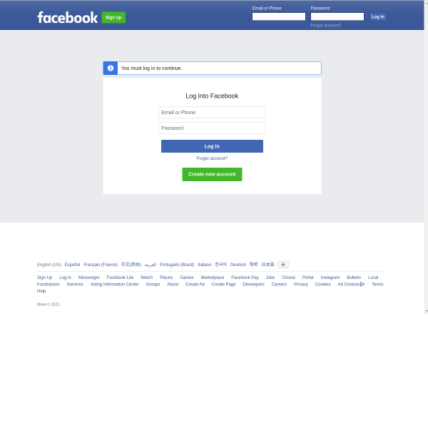The height and width of the screenshot is (428, 428).
Task: Switch language to Español
Action: coord(72,265)
